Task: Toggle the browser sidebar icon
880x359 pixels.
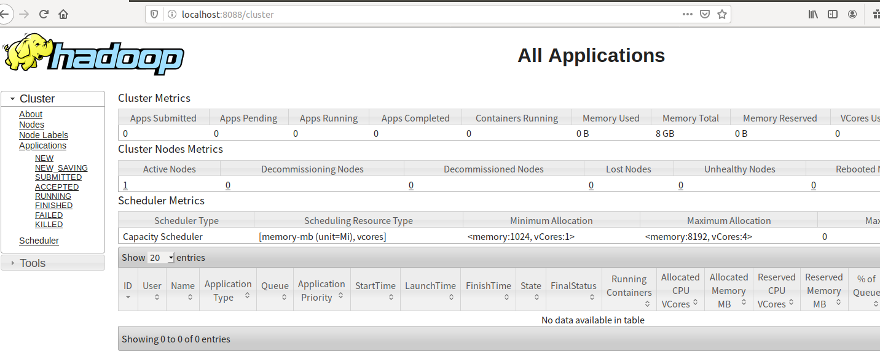Action: pos(832,14)
